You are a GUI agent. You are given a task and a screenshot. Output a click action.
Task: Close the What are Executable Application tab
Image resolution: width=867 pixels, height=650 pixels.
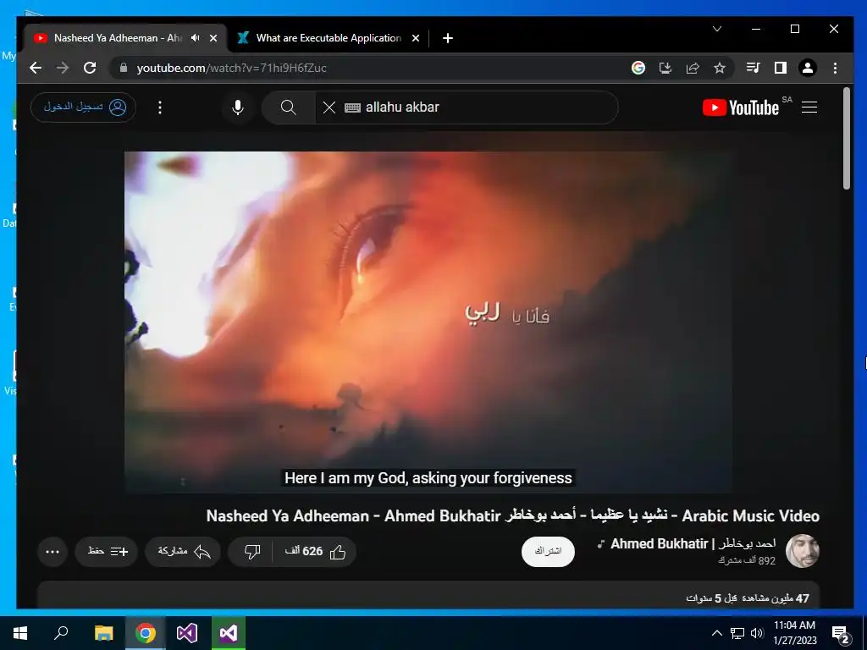(416, 38)
